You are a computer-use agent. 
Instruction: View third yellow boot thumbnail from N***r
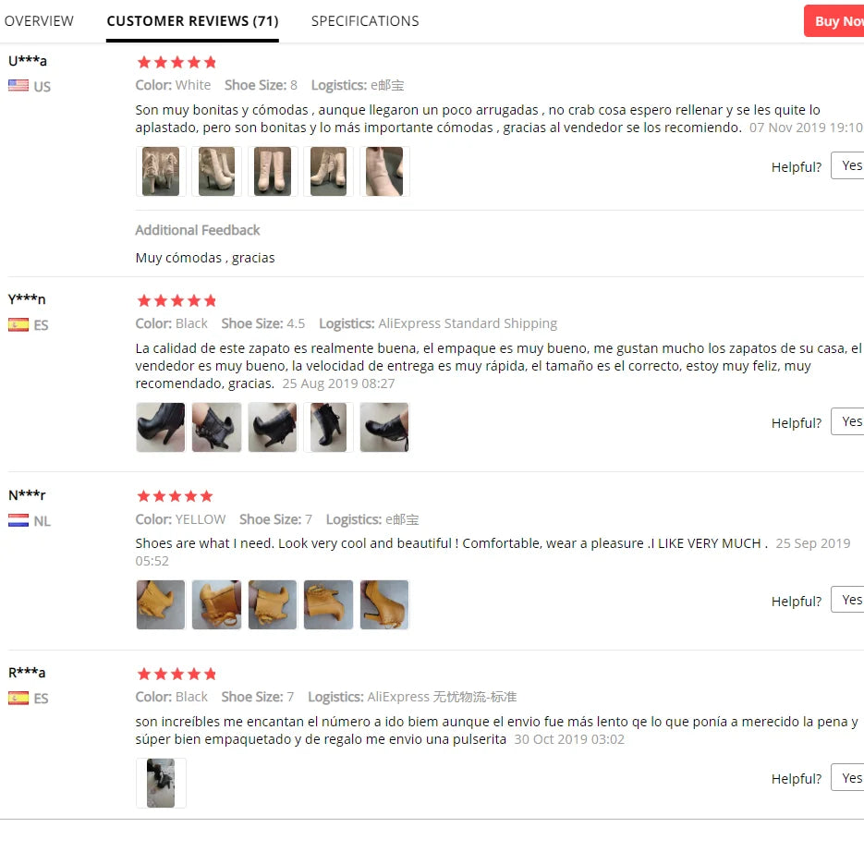pos(273,604)
